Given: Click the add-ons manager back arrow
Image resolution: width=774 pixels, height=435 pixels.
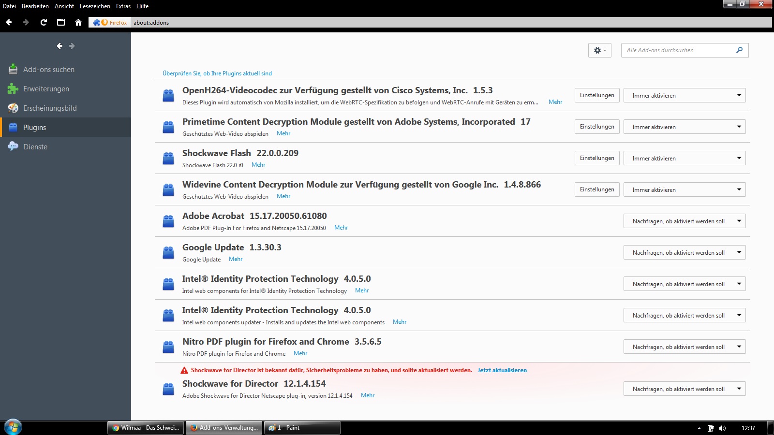Looking at the screenshot, I should coord(60,46).
